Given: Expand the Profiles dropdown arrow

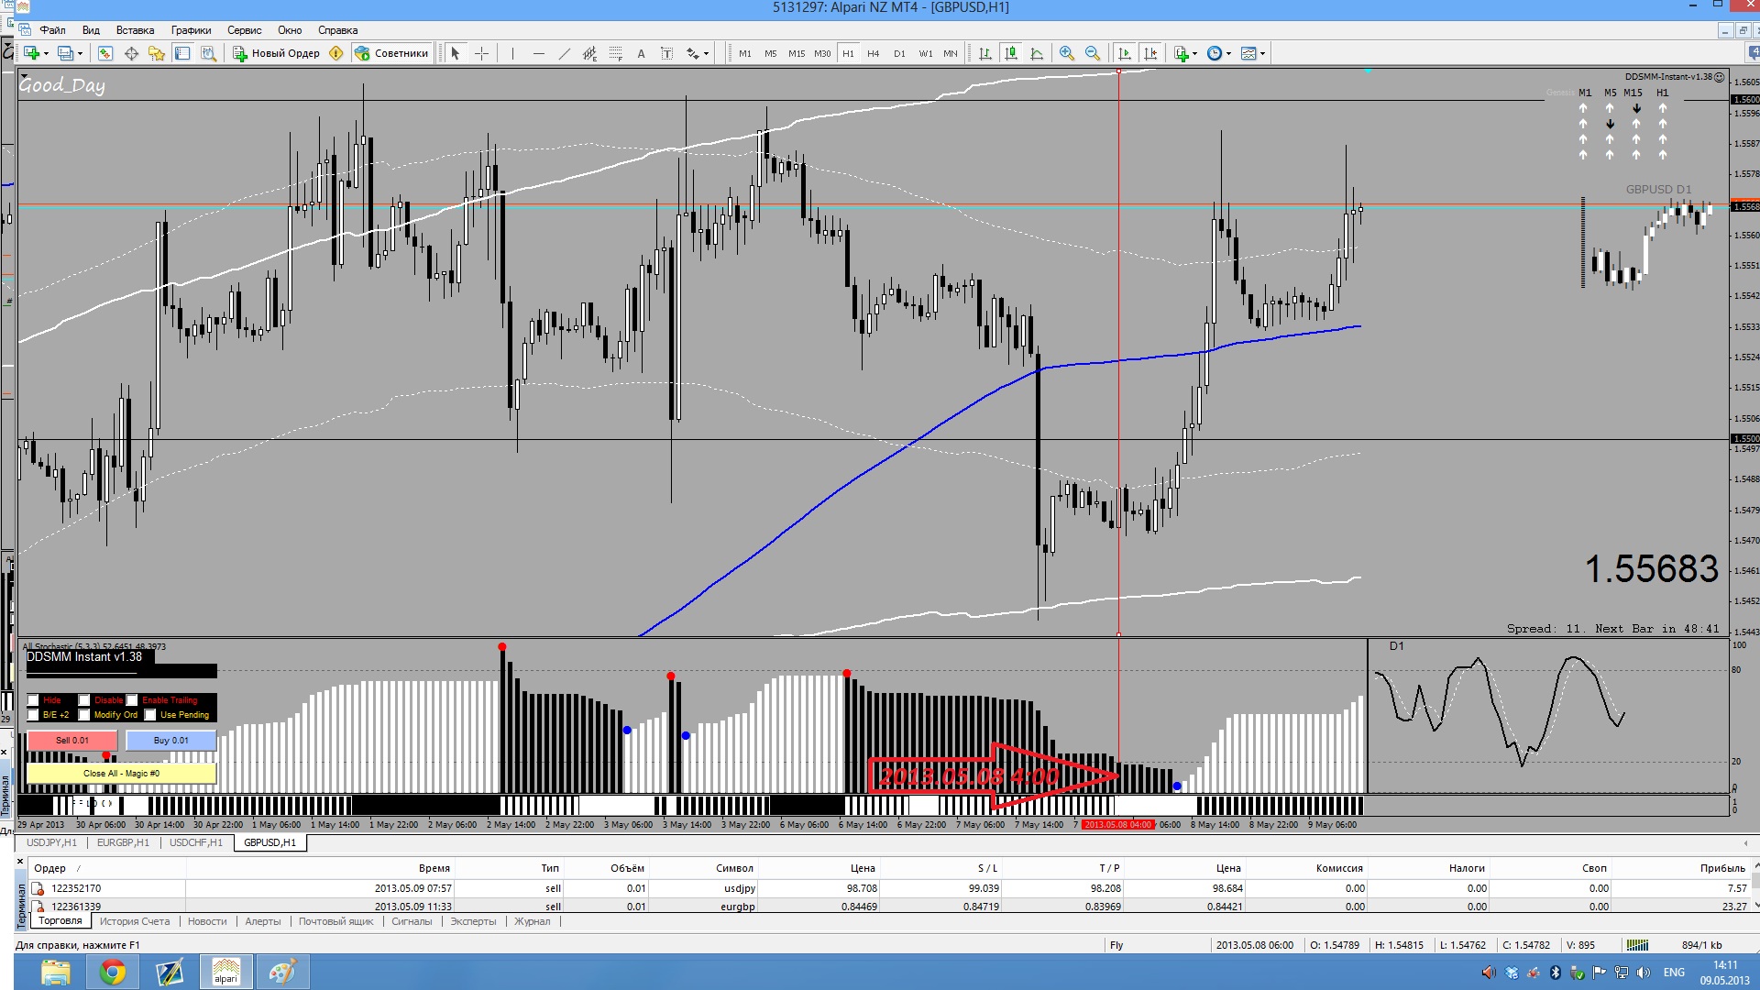Looking at the screenshot, I should [81, 54].
